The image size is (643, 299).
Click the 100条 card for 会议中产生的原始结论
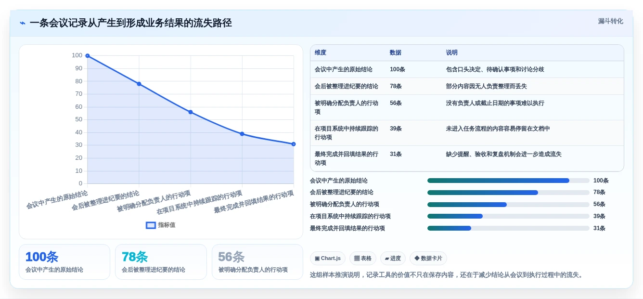click(x=64, y=262)
